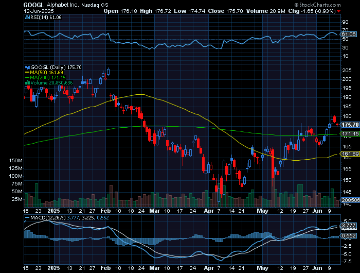360x273 pixels.
Task: Click the 'Feb' label under the MACD panel
Action: (x=105, y=268)
